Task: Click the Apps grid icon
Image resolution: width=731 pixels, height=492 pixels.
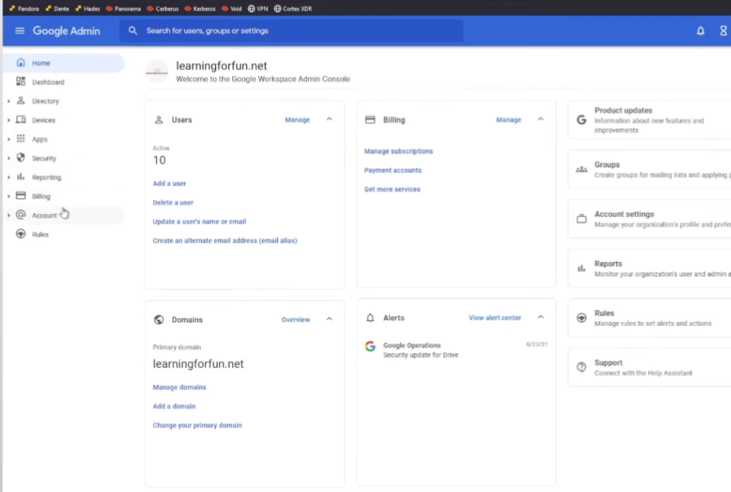Action: coord(21,139)
